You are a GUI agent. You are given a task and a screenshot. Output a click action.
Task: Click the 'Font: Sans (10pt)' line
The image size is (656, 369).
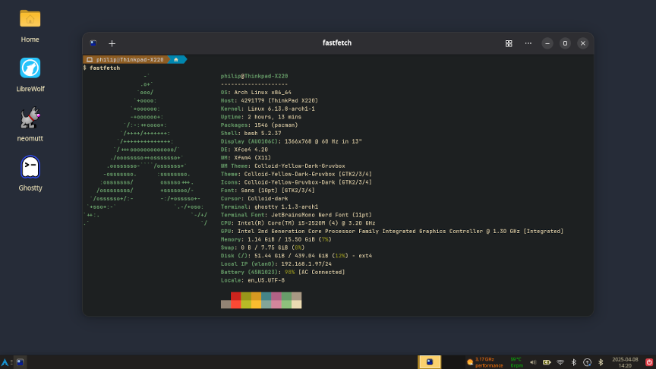[268, 191]
